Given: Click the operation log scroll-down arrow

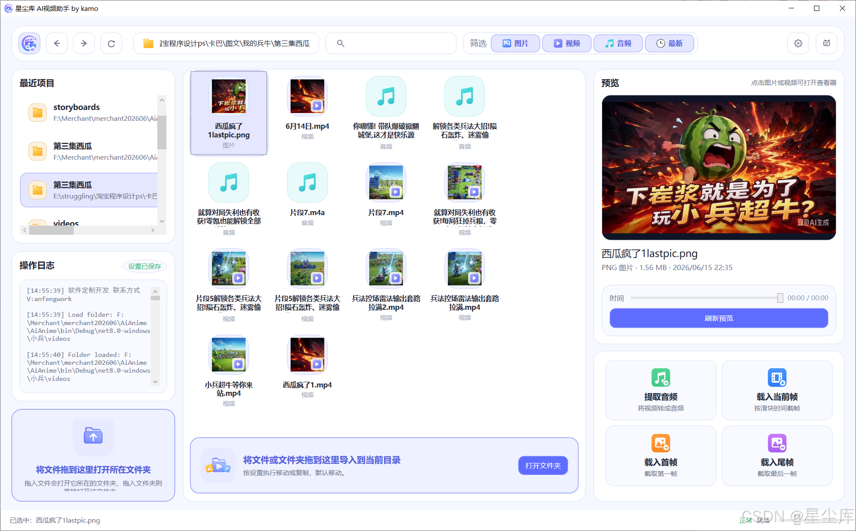Looking at the screenshot, I should (x=155, y=382).
